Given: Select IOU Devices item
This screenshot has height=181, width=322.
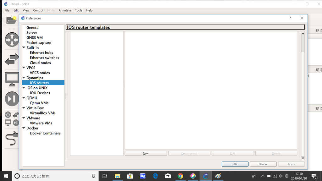Looking at the screenshot, I should click(x=40, y=93).
